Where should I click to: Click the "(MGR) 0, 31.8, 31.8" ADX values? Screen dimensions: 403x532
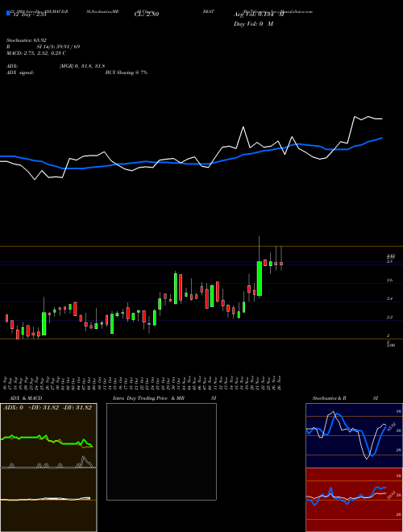pyautogui.click(x=81, y=66)
